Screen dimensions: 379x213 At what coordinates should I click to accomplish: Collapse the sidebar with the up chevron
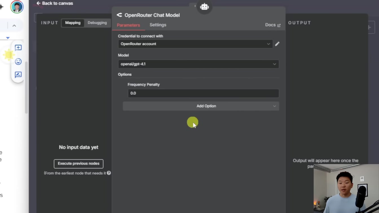[x=14, y=26]
